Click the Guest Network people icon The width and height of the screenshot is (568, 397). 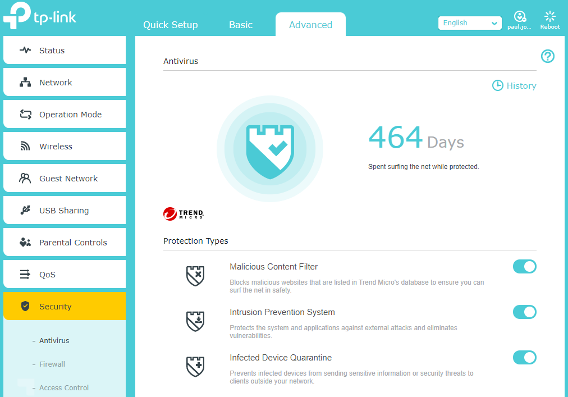coord(25,178)
